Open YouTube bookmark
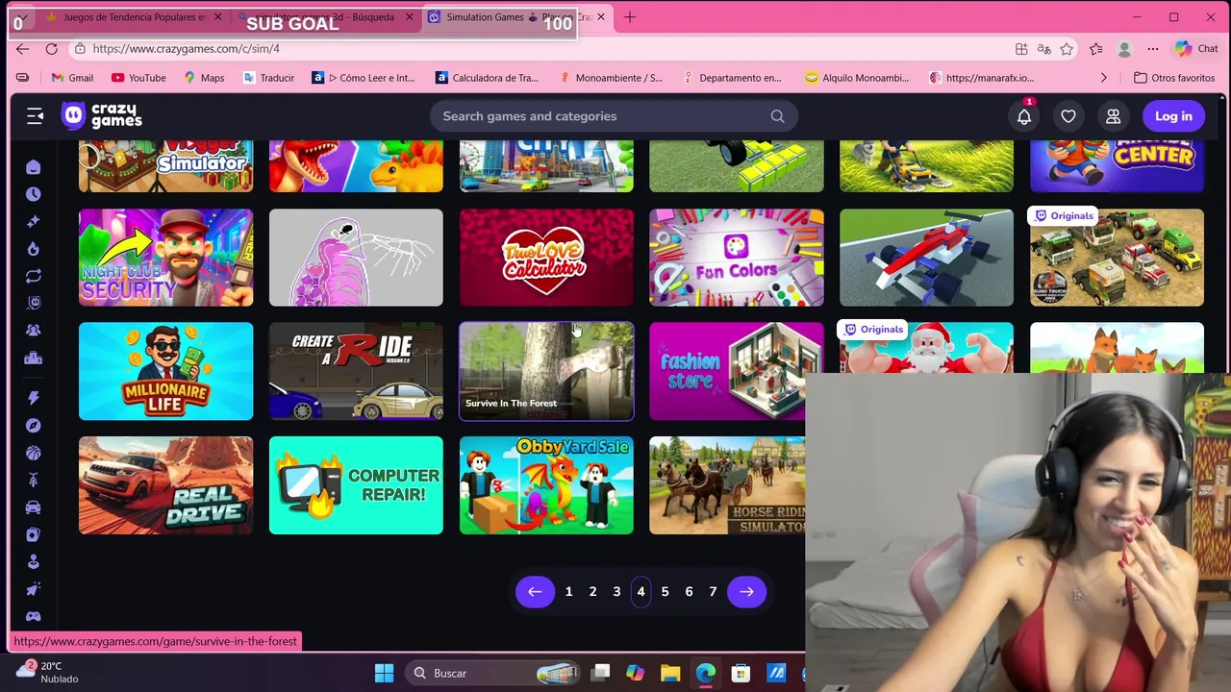Image resolution: width=1231 pixels, height=692 pixels. [138, 78]
